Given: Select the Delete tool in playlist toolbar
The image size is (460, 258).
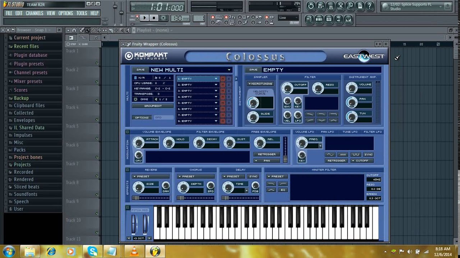Looking at the screenshot, I should tap(93, 30).
